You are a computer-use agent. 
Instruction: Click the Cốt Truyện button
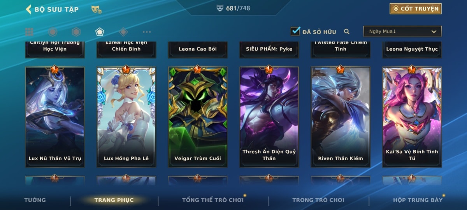416,9
